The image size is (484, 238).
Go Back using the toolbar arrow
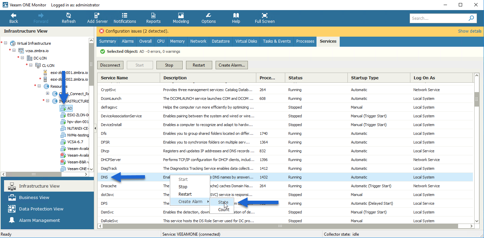[x=13, y=15]
